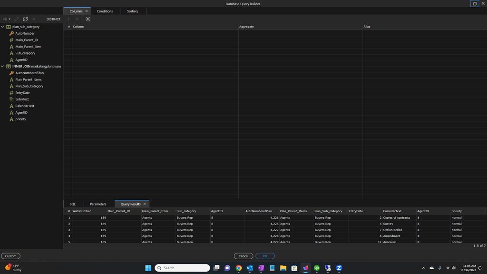Open the add table dropdown arrow
Image resolution: width=487 pixels, height=274 pixels.
(x=10, y=20)
